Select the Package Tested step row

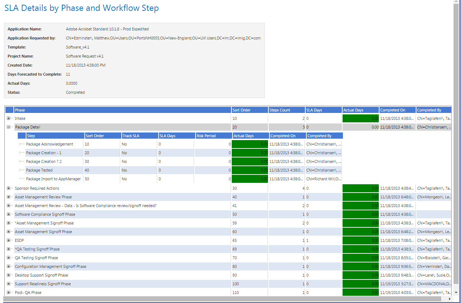pos(39,170)
